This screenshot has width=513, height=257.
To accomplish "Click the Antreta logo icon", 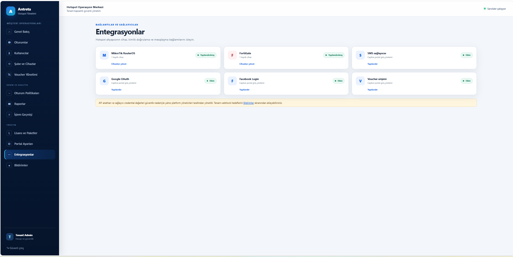I will click(10, 11).
